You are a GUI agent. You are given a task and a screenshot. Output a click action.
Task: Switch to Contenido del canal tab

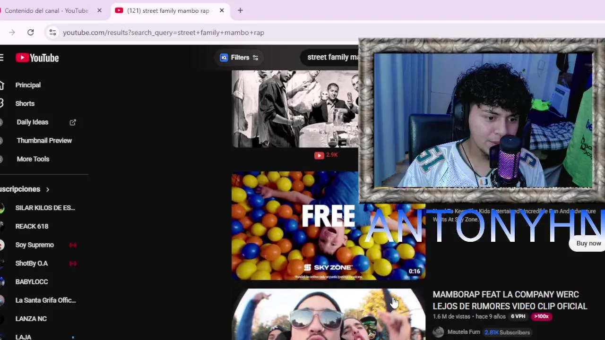point(46,10)
